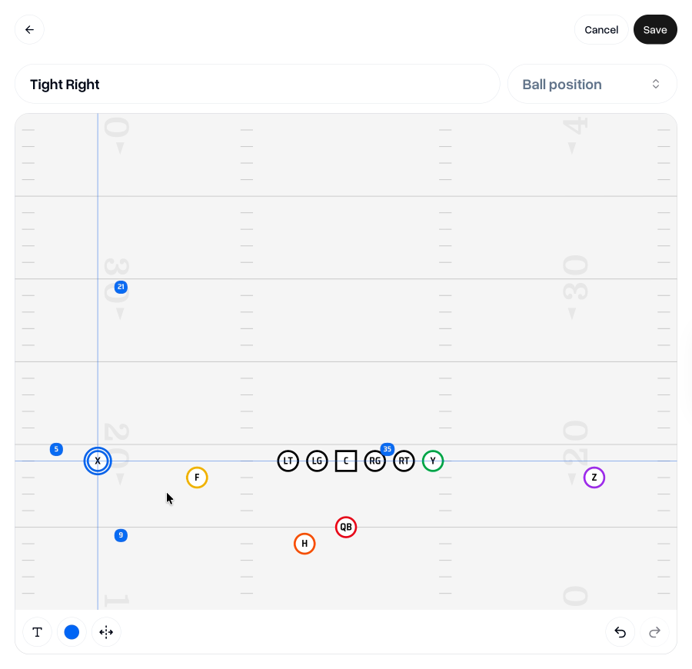Click the highlighted X receiver marker
The image size is (692, 669).
(98, 461)
